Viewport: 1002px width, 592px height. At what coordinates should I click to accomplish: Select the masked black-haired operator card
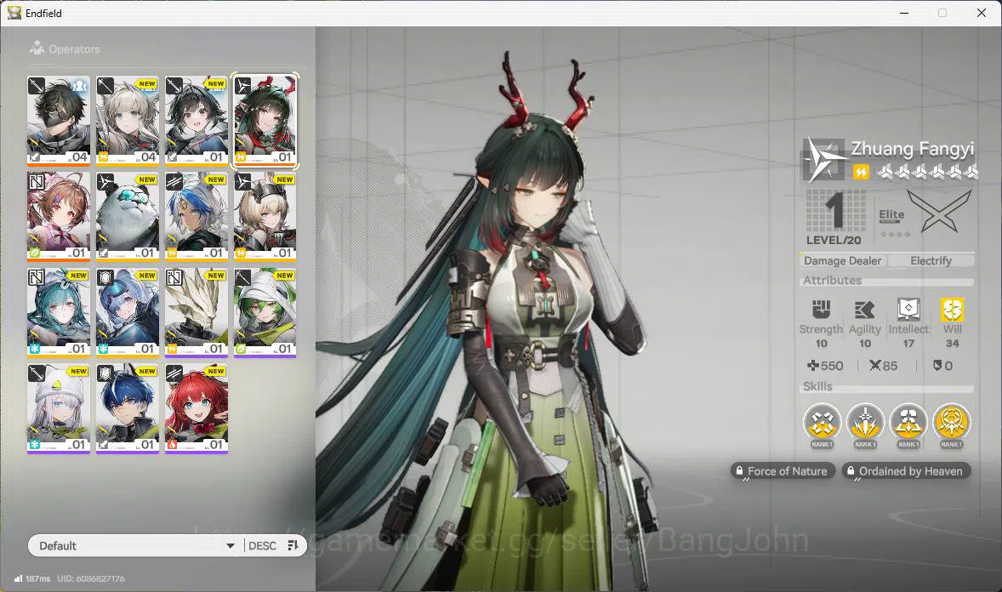tap(58, 120)
